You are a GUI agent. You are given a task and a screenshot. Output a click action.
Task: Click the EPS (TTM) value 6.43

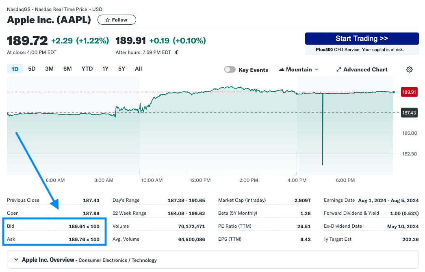coord(306,240)
